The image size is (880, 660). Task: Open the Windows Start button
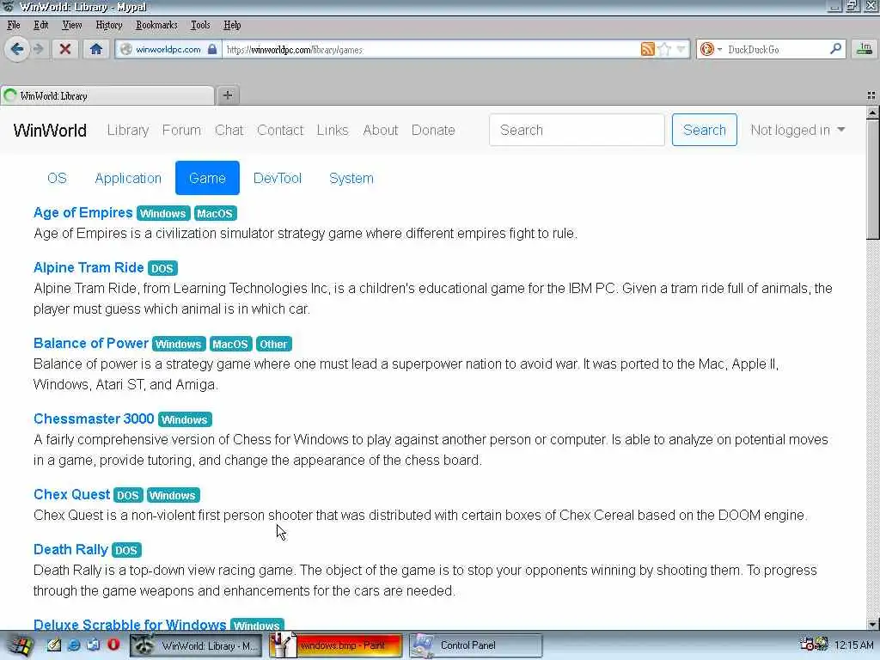[19, 645]
